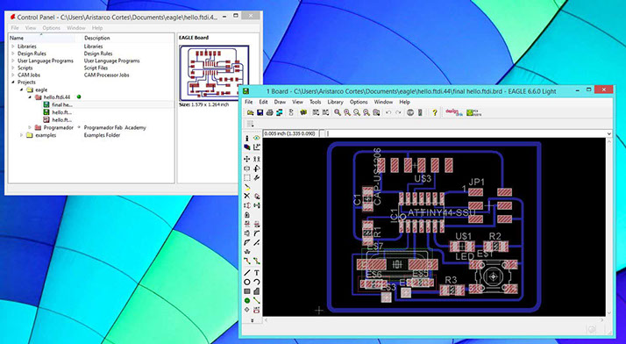This screenshot has height=344, width=626.
Task: Expand the Libraries tree node
Action: [x=13, y=47]
